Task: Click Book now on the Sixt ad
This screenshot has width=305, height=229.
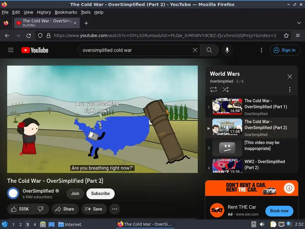Action: pyautogui.click(x=279, y=211)
